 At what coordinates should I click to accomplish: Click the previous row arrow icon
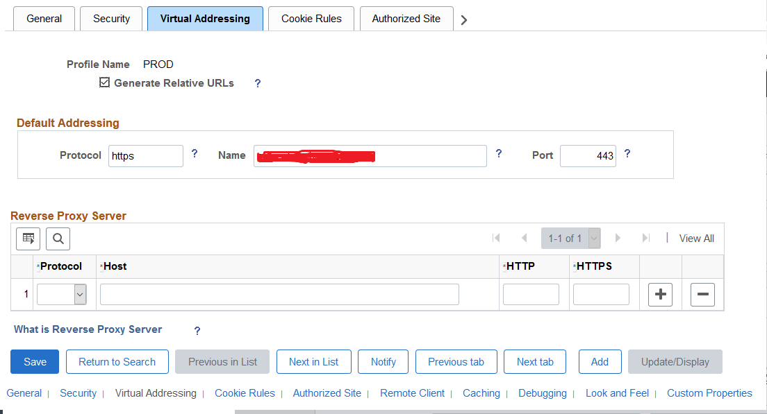[x=524, y=238]
